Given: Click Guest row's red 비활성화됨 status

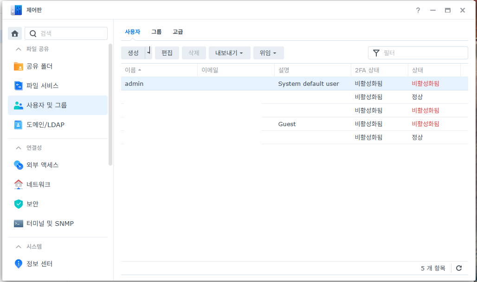Looking at the screenshot, I should (425, 124).
